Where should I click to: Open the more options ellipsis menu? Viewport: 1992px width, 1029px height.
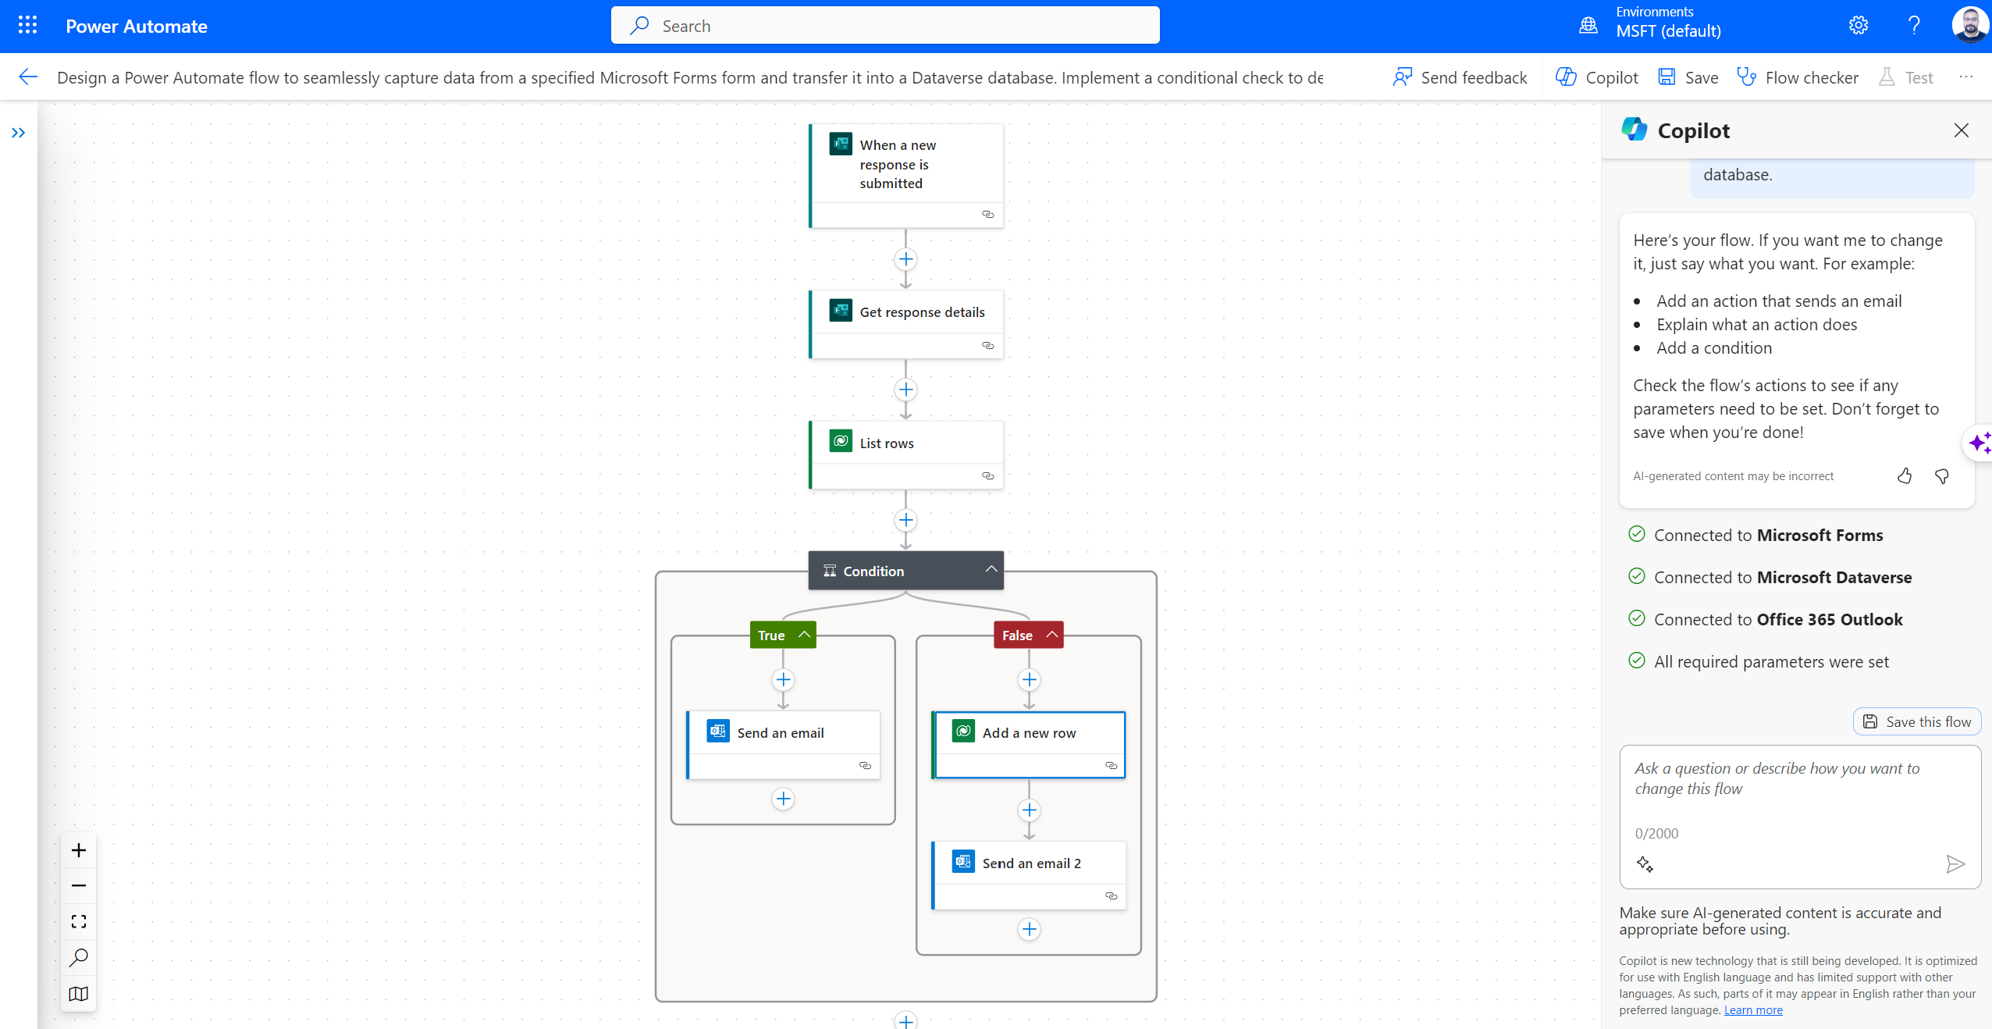click(1966, 77)
